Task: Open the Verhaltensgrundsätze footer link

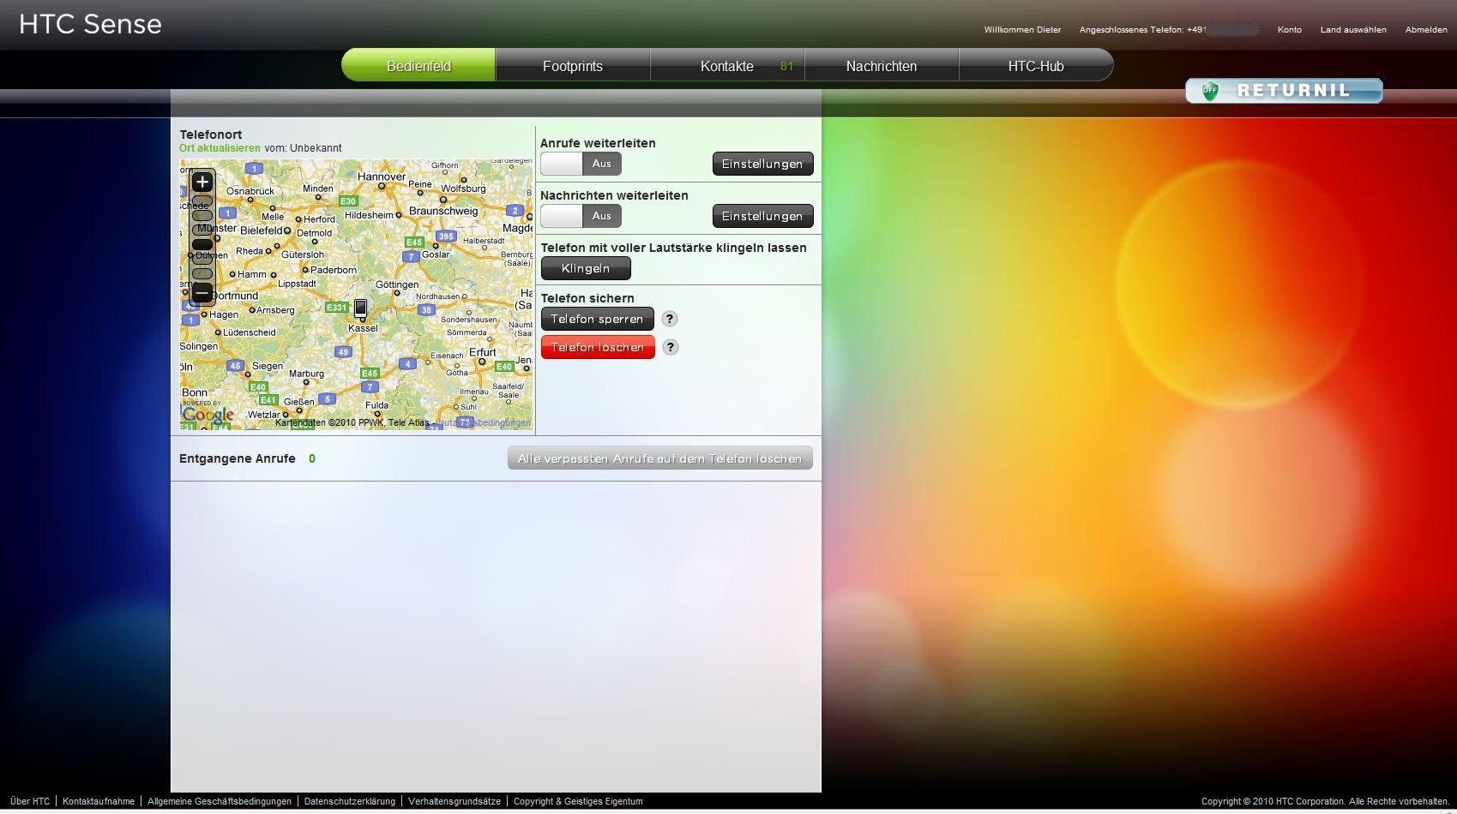Action: 455,801
